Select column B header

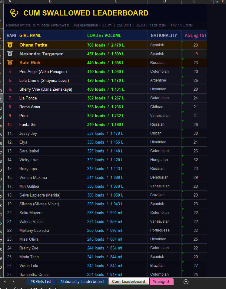[50, 2]
